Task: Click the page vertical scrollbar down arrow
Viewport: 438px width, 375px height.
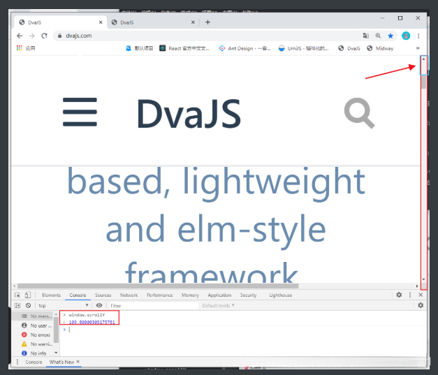Action: 424,279
